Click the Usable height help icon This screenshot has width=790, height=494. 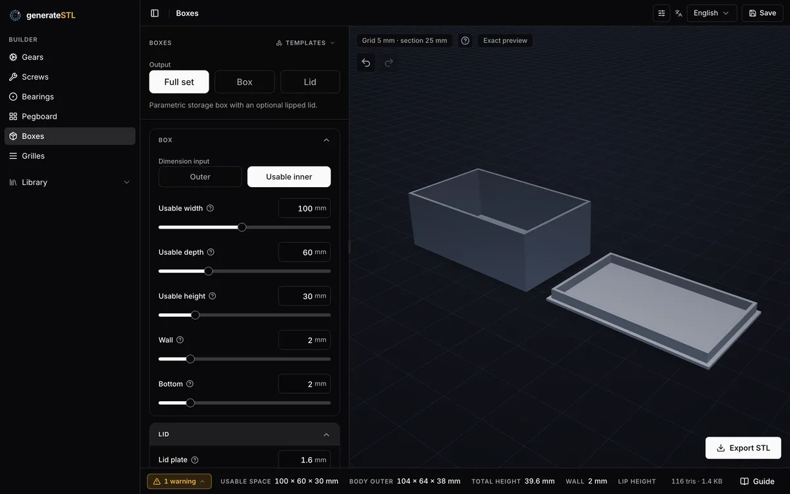pos(212,296)
